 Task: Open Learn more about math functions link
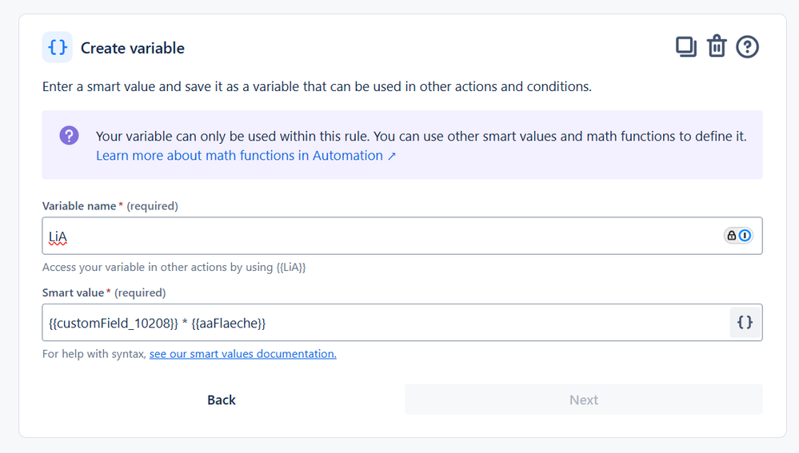point(239,156)
